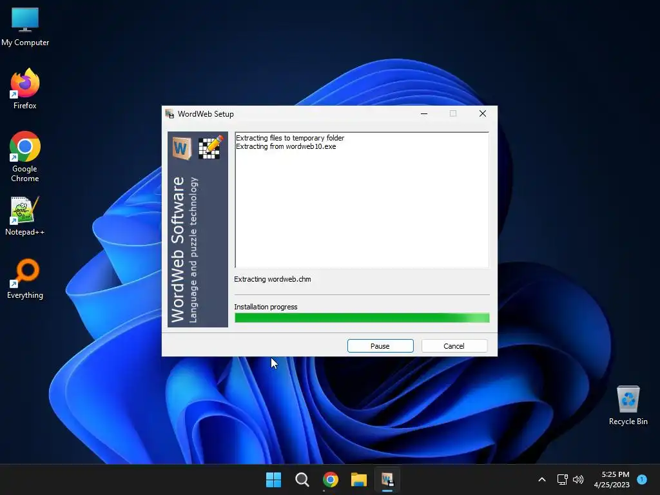The height and width of the screenshot is (495, 660).
Task: Activate WordWeb Setup taskbar icon
Action: (x=387, y=480)
